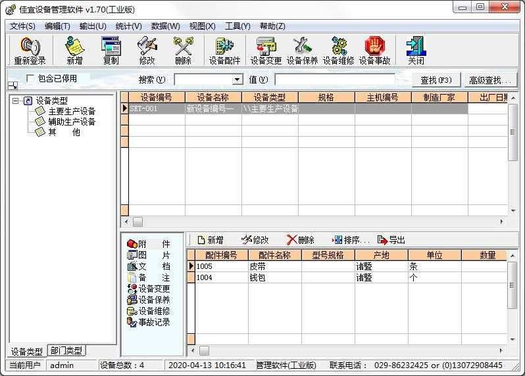Collapse the 设备类型 tree root node
Image resolution: width=525 pixels, height=376 pixels.
tap(16, 101)
